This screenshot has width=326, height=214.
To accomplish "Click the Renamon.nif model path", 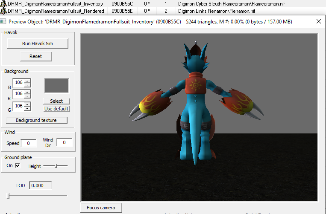I will click(x=217, y=11).
